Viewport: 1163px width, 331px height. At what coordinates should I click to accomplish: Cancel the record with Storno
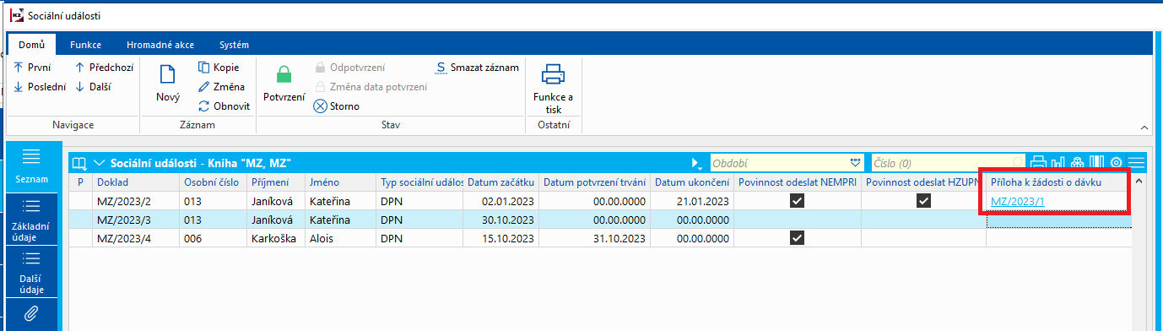[x=336, y=106]
